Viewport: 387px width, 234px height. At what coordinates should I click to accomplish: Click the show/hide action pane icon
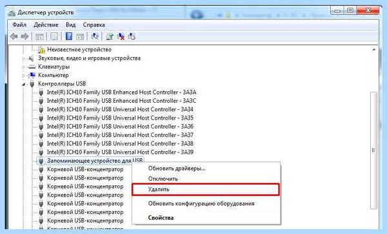[80, 37]
